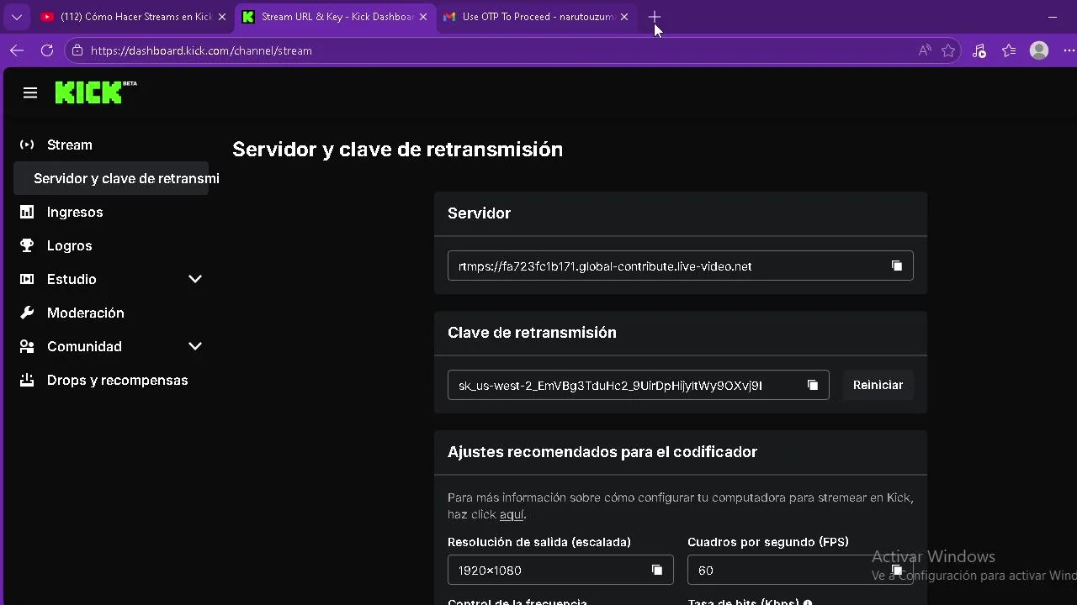Click the browser music/media toolbar icon
The image size is (1077, 605).
(x=979, y=50)
